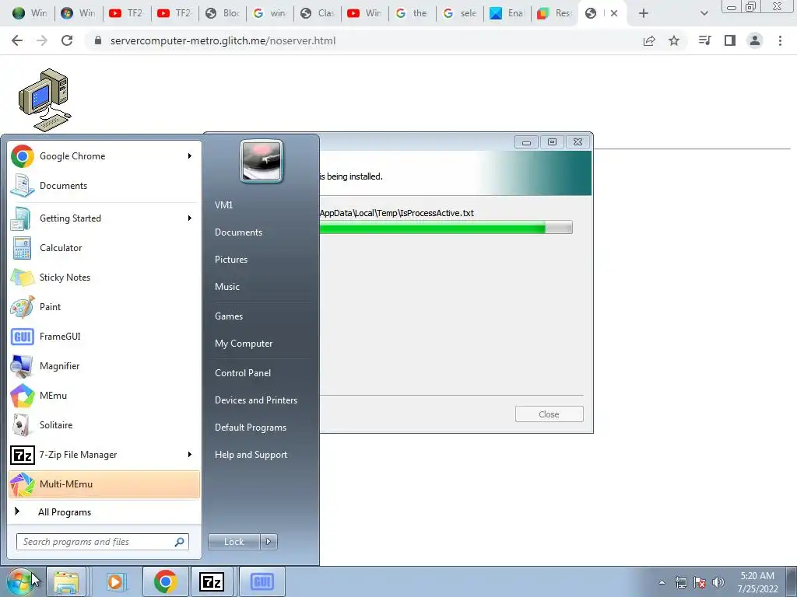797x597 pixels.
Task: Launch the Paint icon
Action: [x=23, y=306]
